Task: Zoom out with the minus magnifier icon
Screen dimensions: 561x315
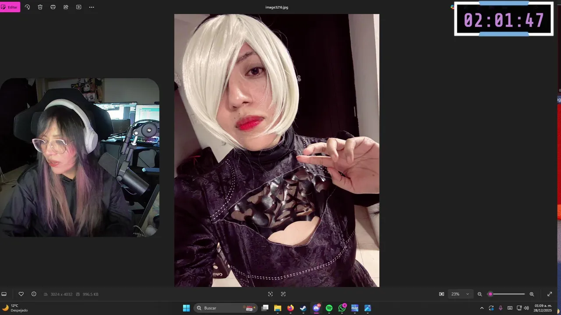Action: click(479, 294)
